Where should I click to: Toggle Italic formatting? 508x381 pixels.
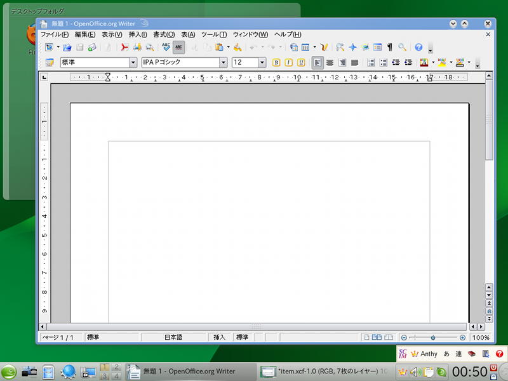tap(288, 63)
